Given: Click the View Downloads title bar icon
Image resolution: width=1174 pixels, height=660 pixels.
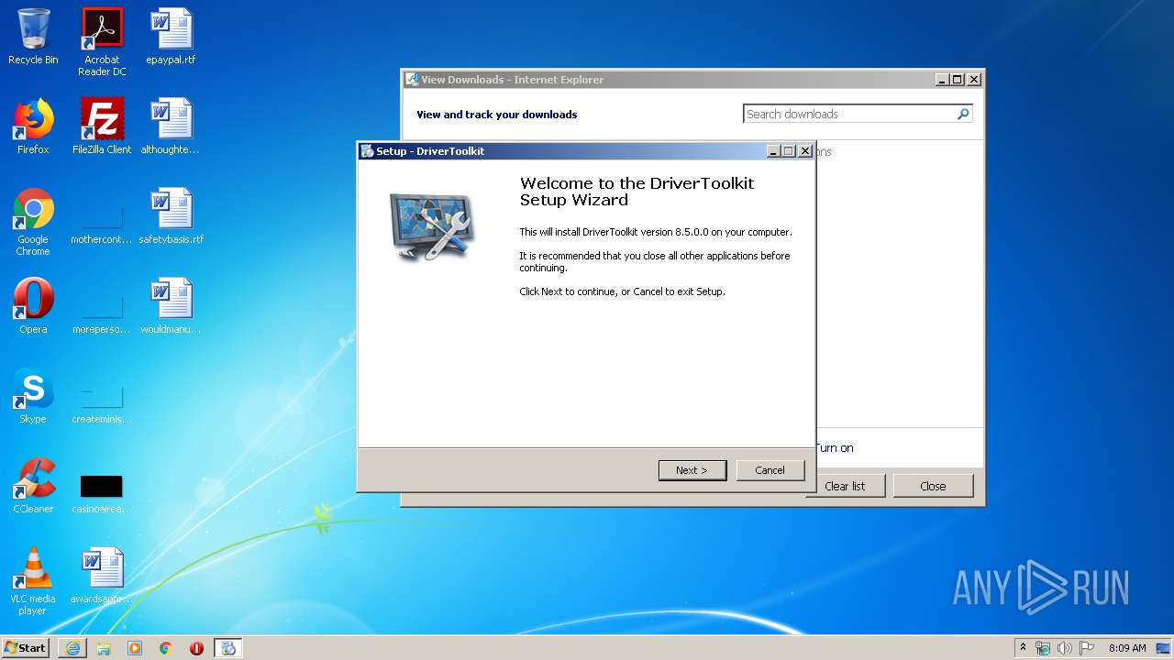Looking at the screenshot, I should (x=412, y=80).
